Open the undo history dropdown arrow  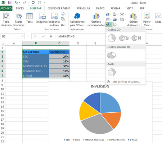19,3
